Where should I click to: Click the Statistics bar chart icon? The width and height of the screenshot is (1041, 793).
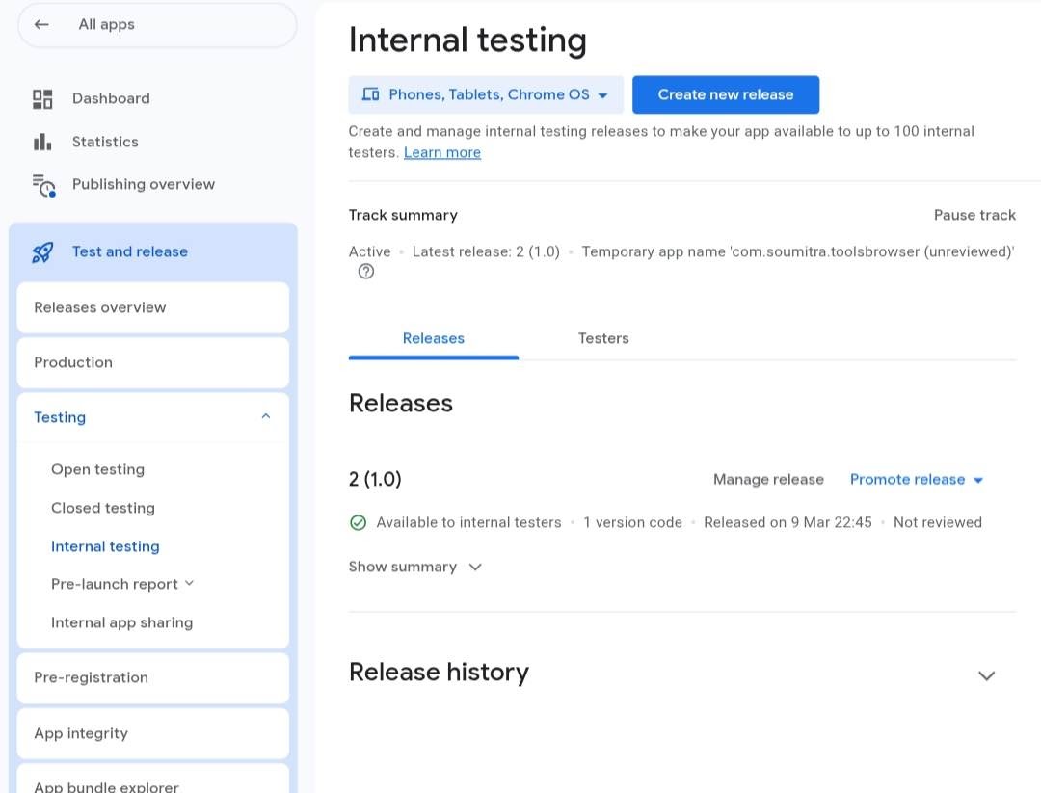pos(42,142)
